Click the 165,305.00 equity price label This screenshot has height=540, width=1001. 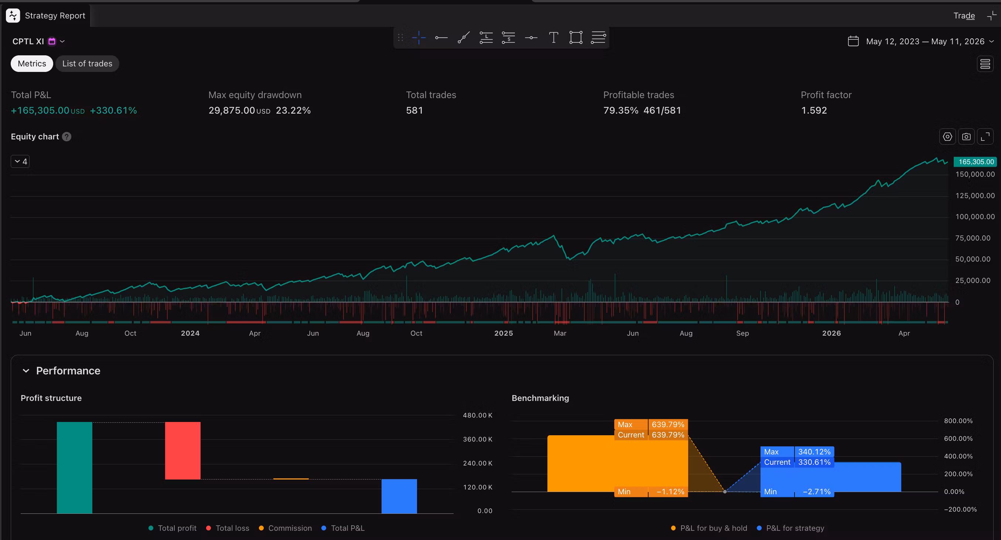pyautogui.click(x=976, y=162)
